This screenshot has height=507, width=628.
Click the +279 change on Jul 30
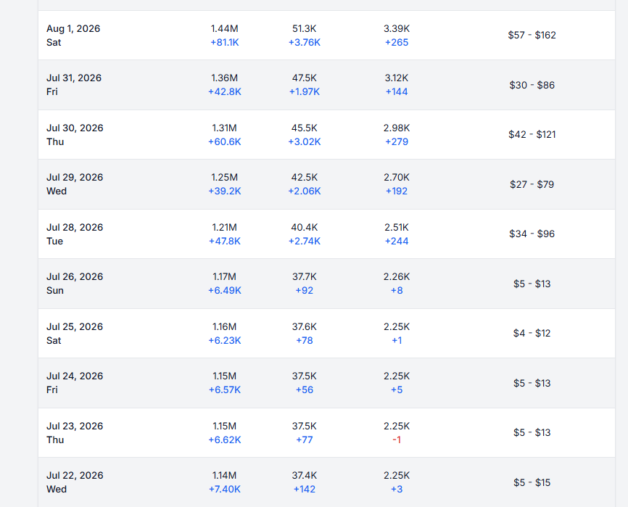397,141
